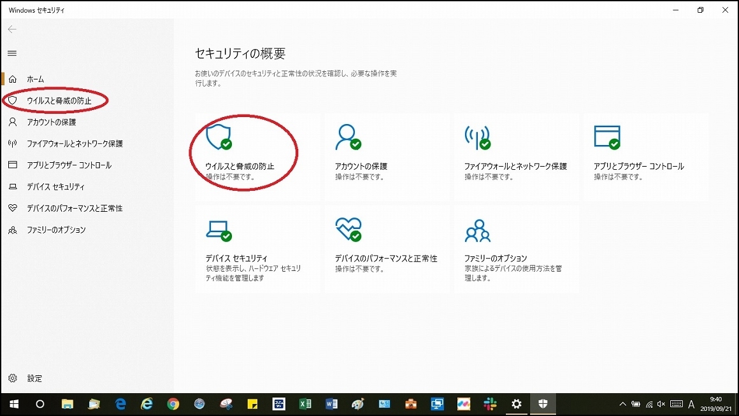This screenshot has height=416, width=739.
Task: Select アプリとブラウザー コントロール in sidebar
Action: click(x=69, y=165)
